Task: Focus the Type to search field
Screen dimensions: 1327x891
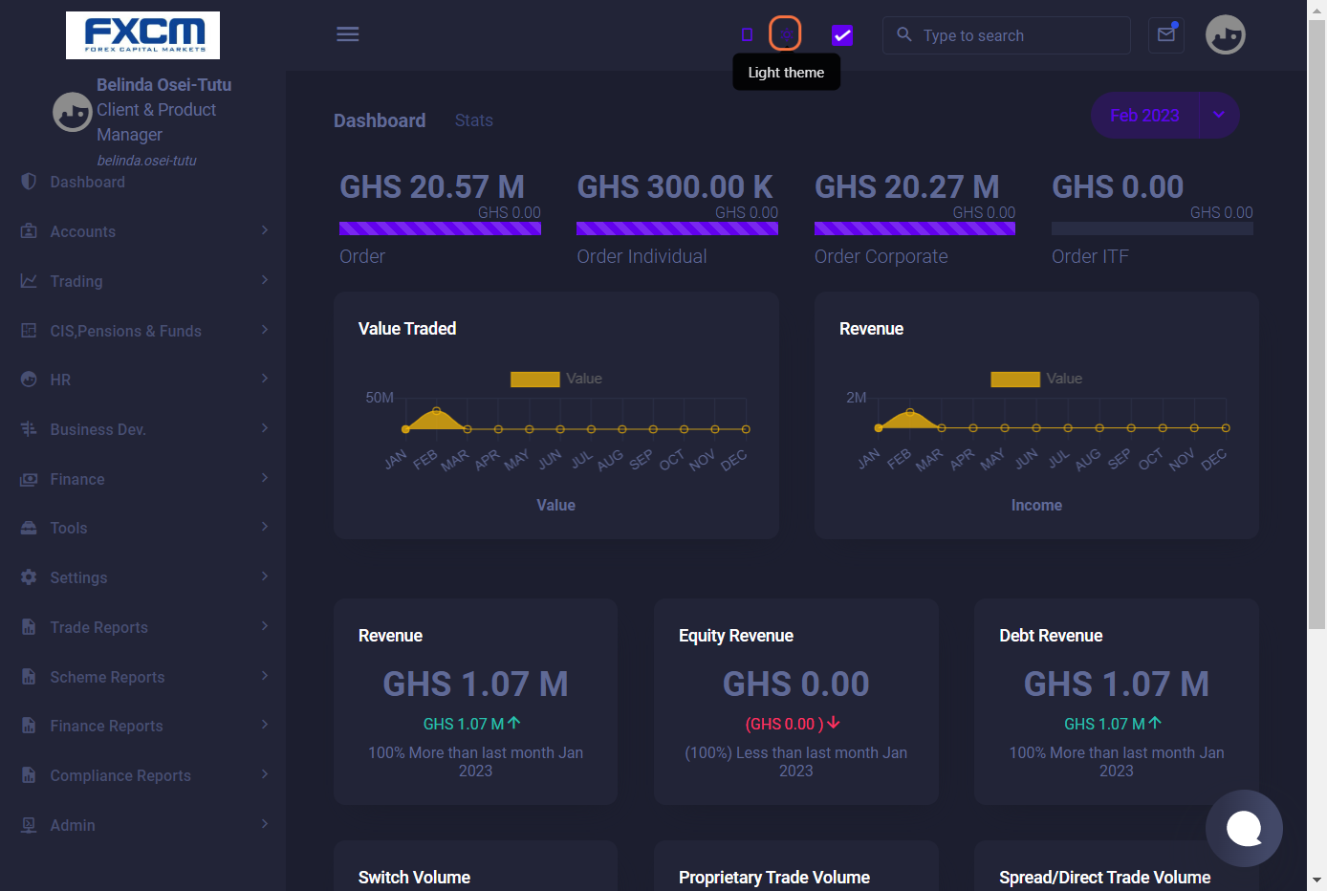Action: 1007,35
